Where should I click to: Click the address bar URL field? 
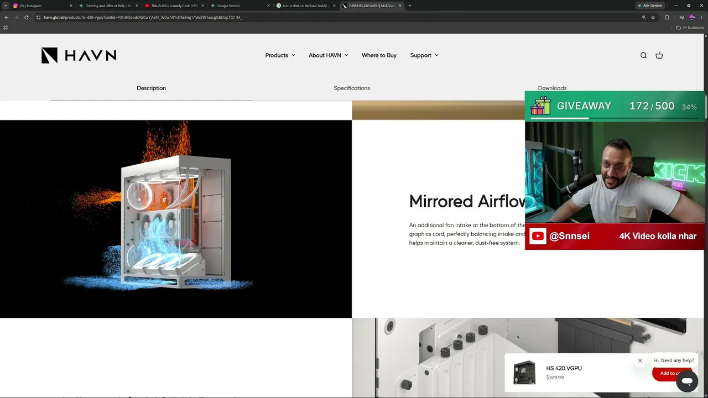332,17
